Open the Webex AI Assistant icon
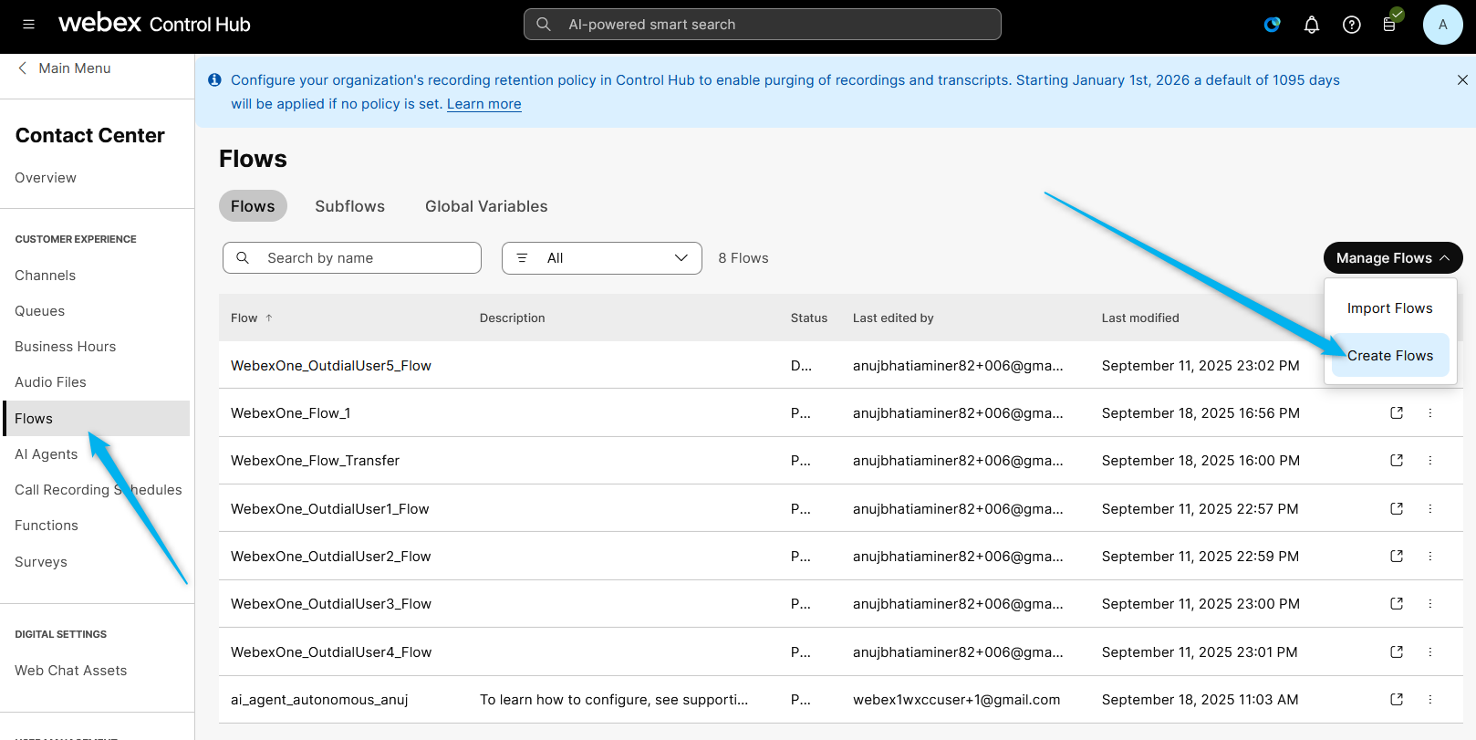This screenshot has height=740, width=1476. (x=1272, y=25)
